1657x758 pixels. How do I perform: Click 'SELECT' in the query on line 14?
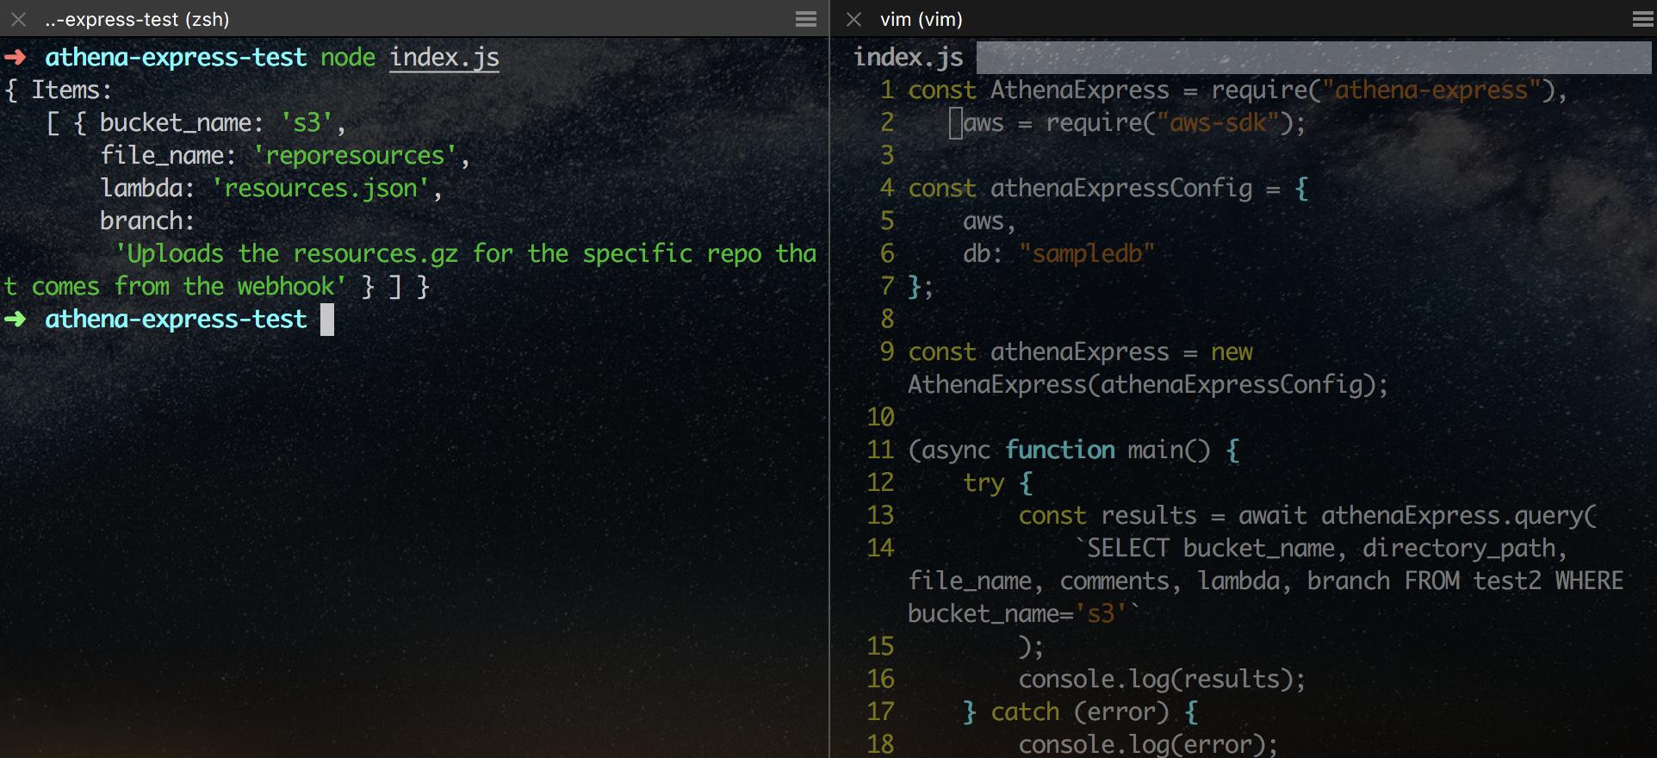coord(1128,549)
